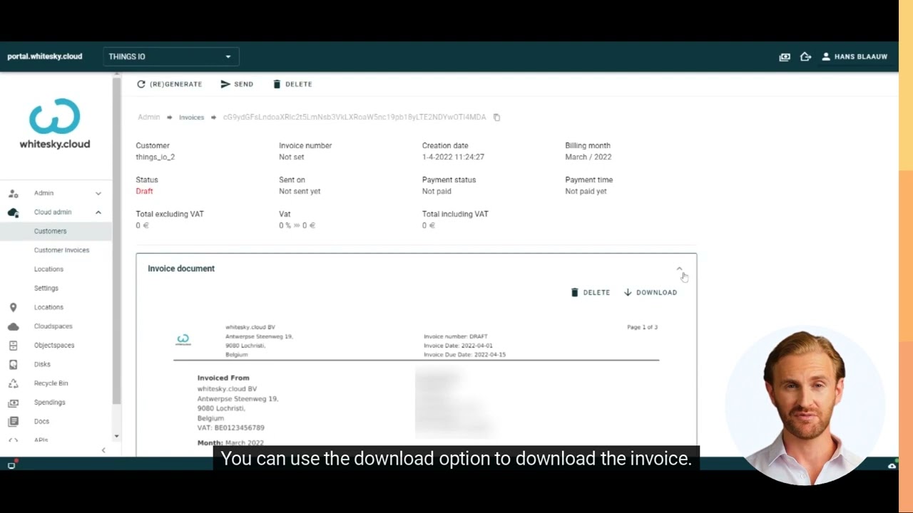Send the invoice with the Send button

point(237,84)
